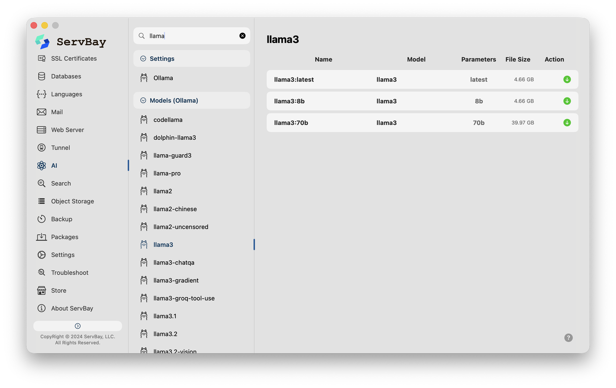Collapse the Models (Ollama) group
Image resolution: width=616 pixels, height=388 pixels.
pyautogui.click(x=143, y=100)
